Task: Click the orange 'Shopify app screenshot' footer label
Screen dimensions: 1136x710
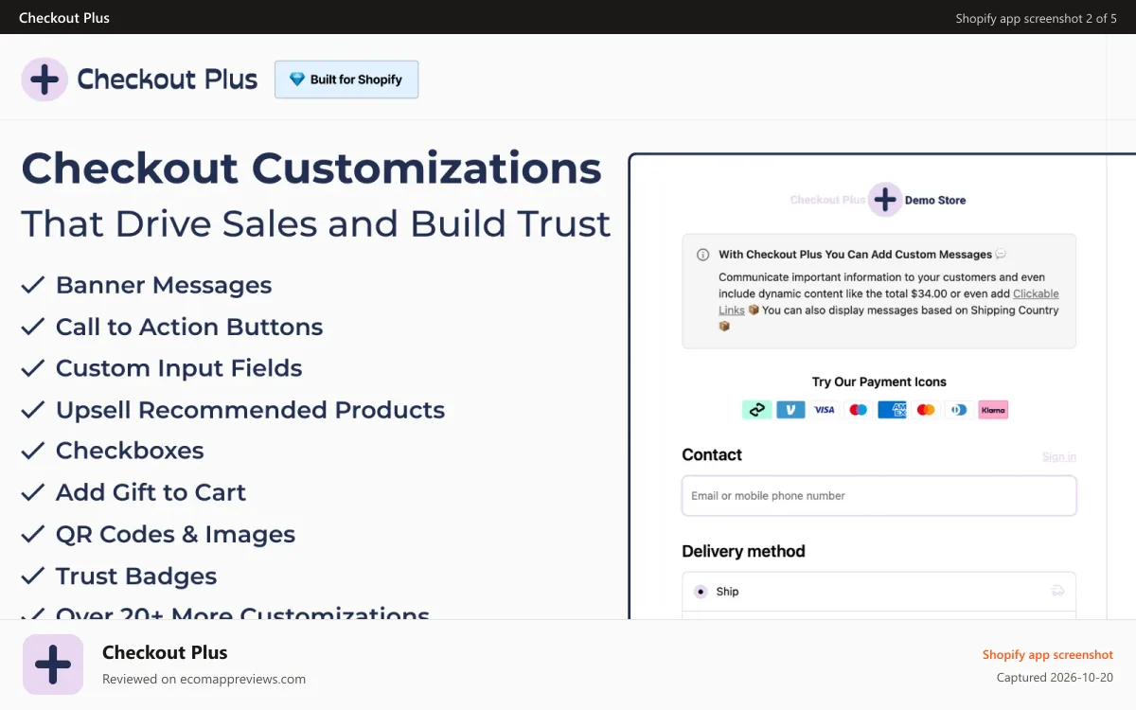Action: tap(1048, 654)
